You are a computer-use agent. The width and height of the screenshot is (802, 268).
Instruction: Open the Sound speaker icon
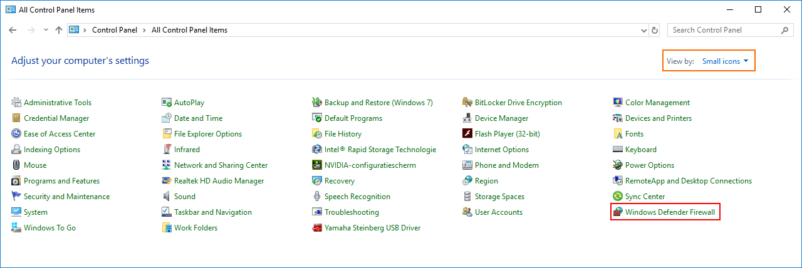click(x=167, y=197)
